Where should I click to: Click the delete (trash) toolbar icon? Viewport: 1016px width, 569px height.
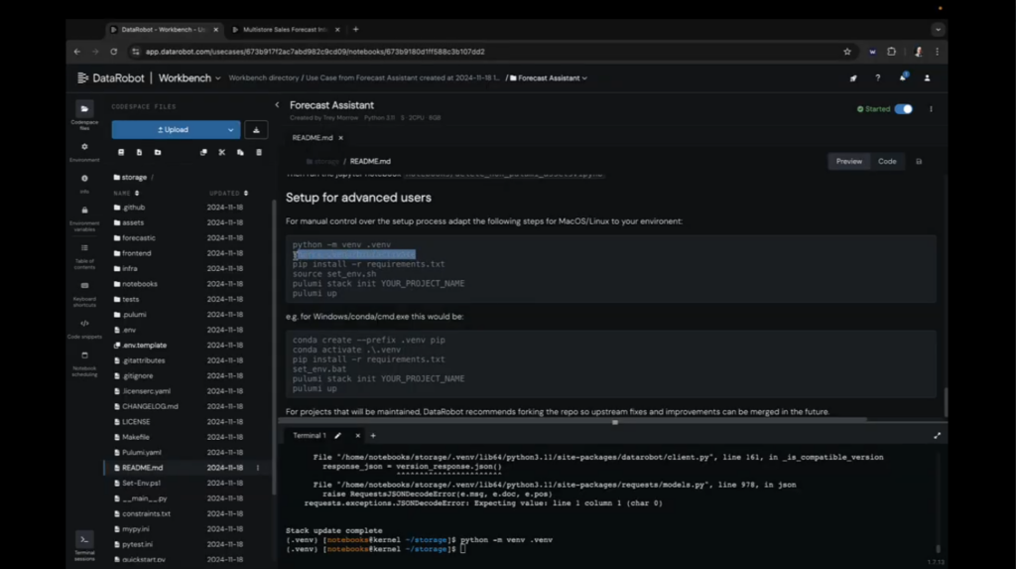point(259,153)
